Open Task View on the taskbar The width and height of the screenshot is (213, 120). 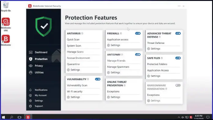pyautogui.click(x=20, y=117)
